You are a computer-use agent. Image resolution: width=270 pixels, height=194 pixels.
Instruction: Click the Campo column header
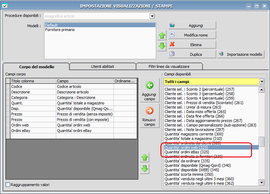tap(85, 81)
